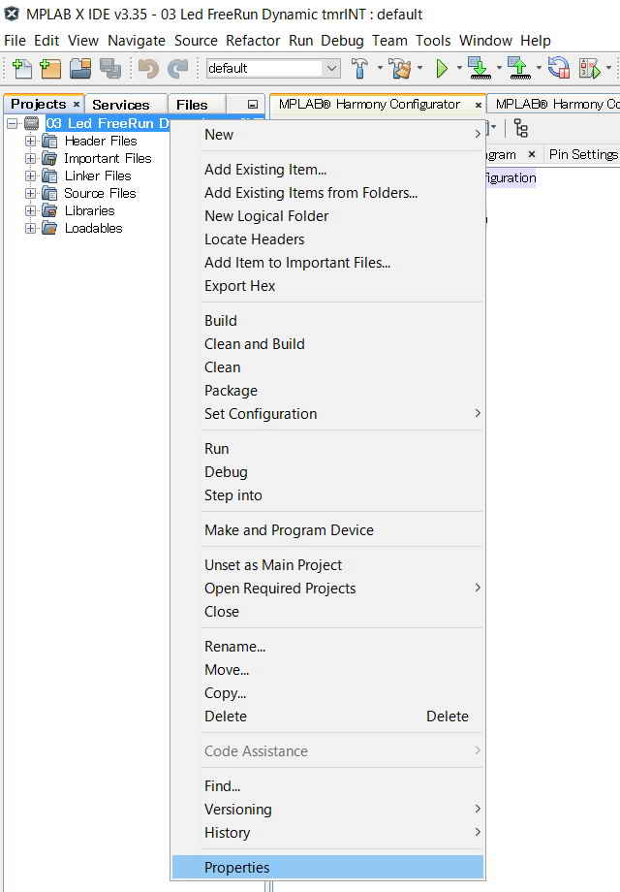Expand the Source Files folder
Screen dimensions: 620x892
[31, 193]
